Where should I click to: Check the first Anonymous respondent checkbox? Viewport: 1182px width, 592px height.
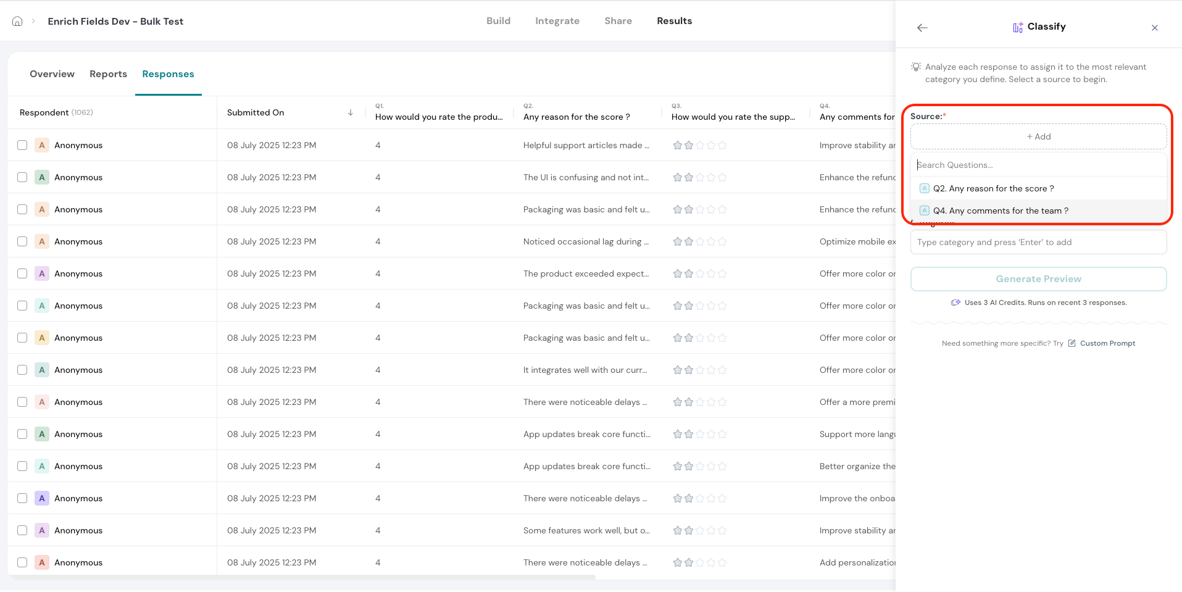[22, 145]
